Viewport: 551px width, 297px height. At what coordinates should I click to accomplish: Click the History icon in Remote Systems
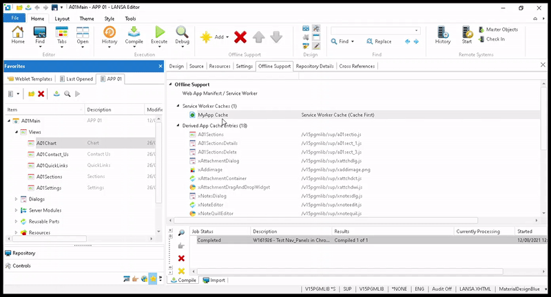pyautogui.click(x=443, y=34)
